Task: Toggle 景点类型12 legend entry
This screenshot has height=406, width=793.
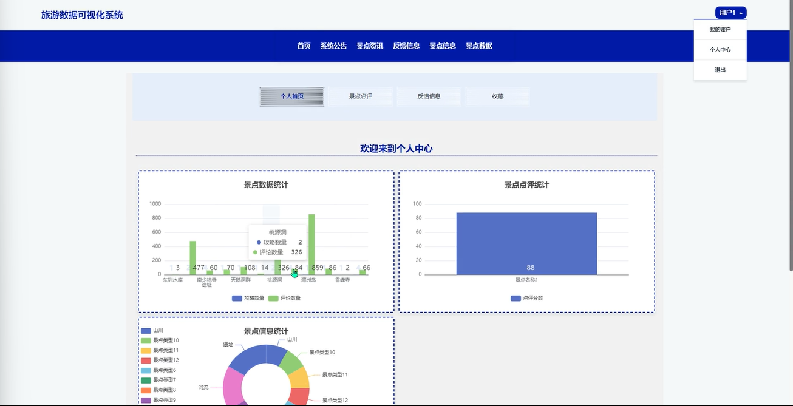Action: point(160,360)
